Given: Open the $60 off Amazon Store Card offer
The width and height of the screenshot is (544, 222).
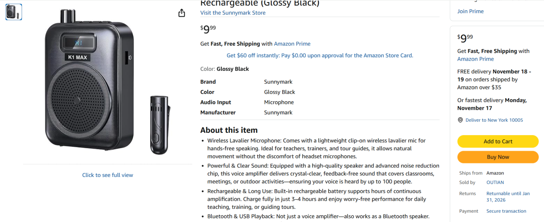Looking at the screenshot, I should [320, 55].
